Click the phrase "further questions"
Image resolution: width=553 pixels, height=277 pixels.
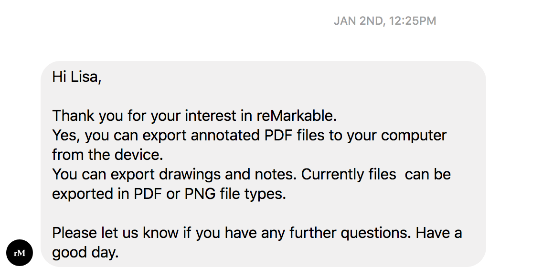[x=350, y=233]
